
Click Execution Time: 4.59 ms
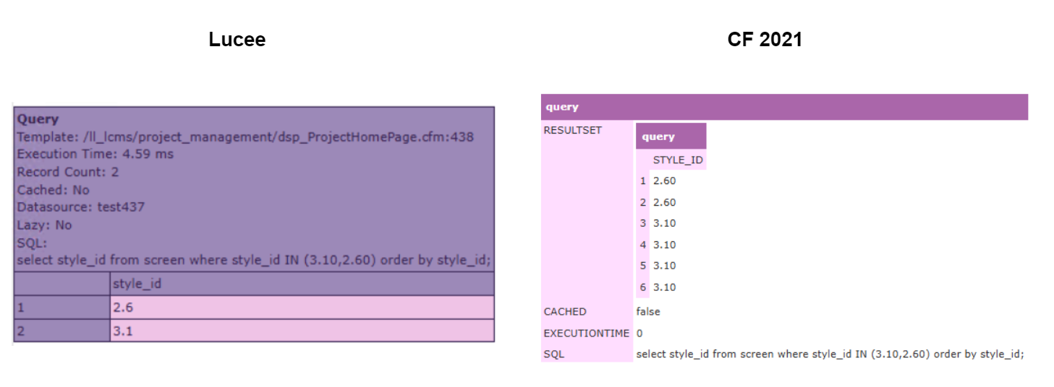(x=95, y=154)
